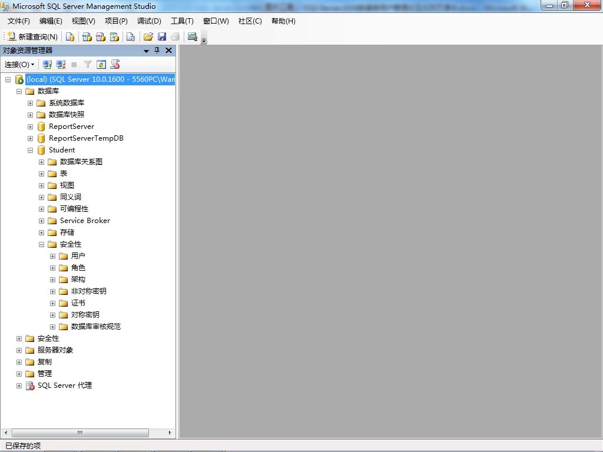Screen dimensions: 603x452
Task: Open the Activity Monitor from the toolbar
Action: [x=193, y=36]
